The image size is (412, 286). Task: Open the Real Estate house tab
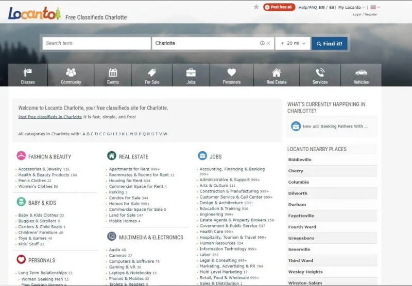click(277, 75)
